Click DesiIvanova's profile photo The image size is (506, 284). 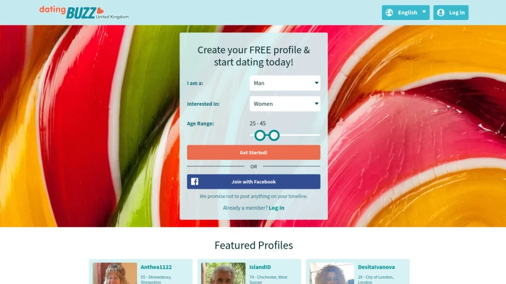[x=332, y=273]
